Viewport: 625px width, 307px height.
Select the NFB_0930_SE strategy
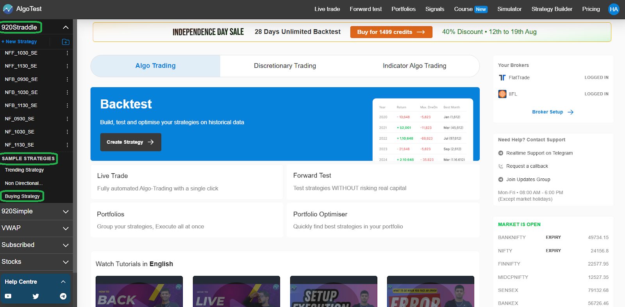pyautogui.click(x=21, y=79)
